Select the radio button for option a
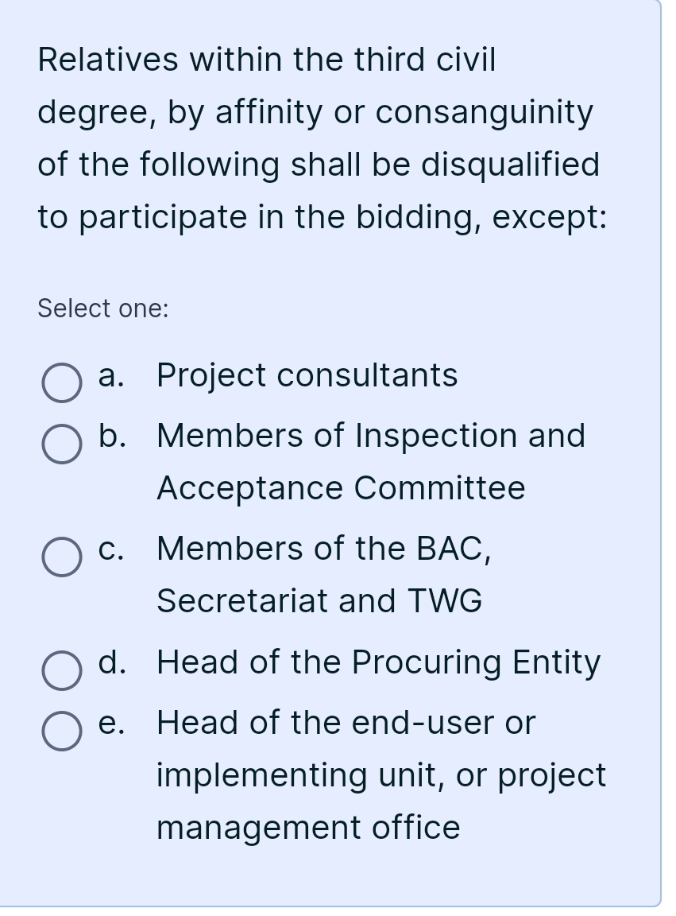Viewport: 676px width, 916px height. click(61, 382)
